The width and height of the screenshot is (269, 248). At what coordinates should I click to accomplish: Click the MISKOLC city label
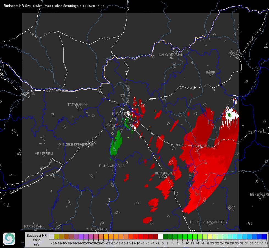[x=238, y=52]
